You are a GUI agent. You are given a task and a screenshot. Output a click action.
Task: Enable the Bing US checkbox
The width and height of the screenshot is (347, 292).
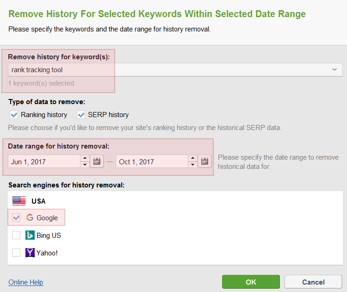(16, 235)
